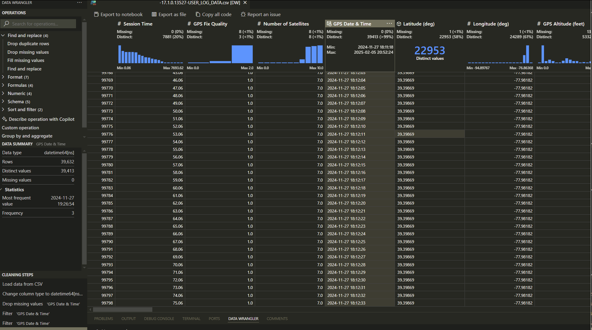Click Export as file button
Image resolution: width=592 pixels, height=330 pixels.
(169, 14)
